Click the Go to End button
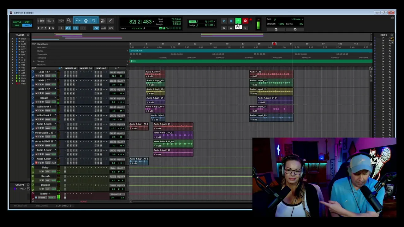404x227 pixels. click(245, 28)
